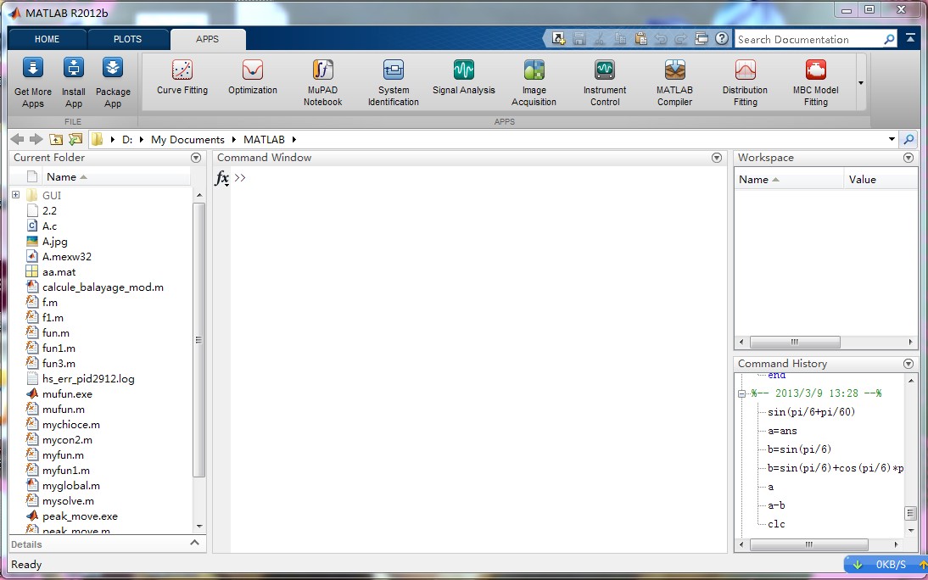The width and height of the screenshot is (928, 580).
Task: Click Command History horizontal scrollbar
Action: (x=808, y=544)
